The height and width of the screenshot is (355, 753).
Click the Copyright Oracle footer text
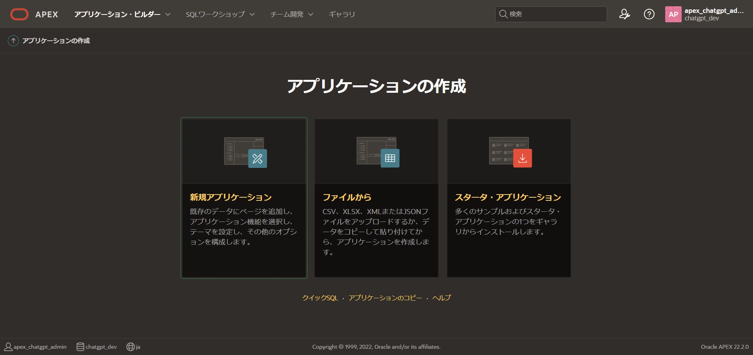pyautogui.click(x=376, y=347)
